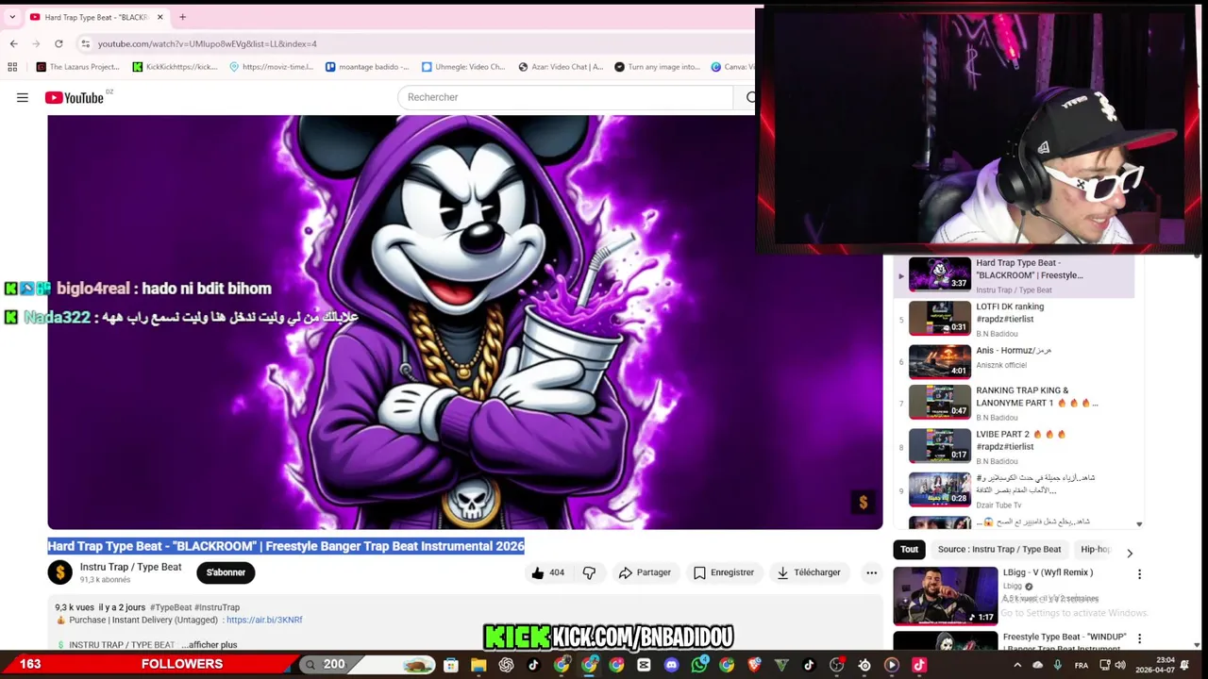1208x679 pixels.
Task: Close the Hard Trap Type Beat tab
Action: (159, 17)
